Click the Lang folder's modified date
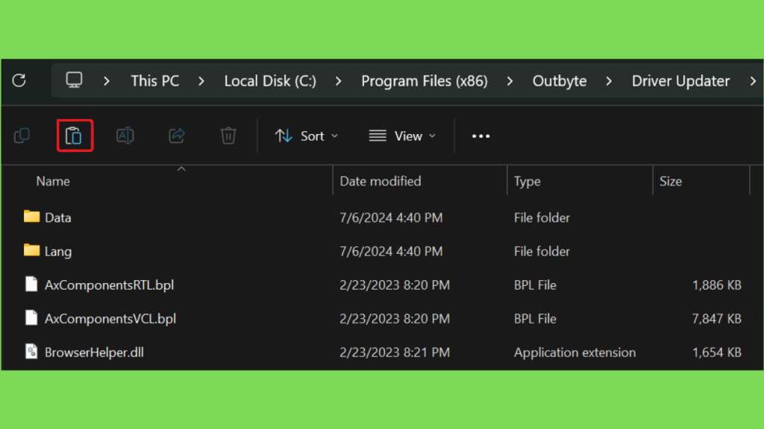 (x=391, y=252)
